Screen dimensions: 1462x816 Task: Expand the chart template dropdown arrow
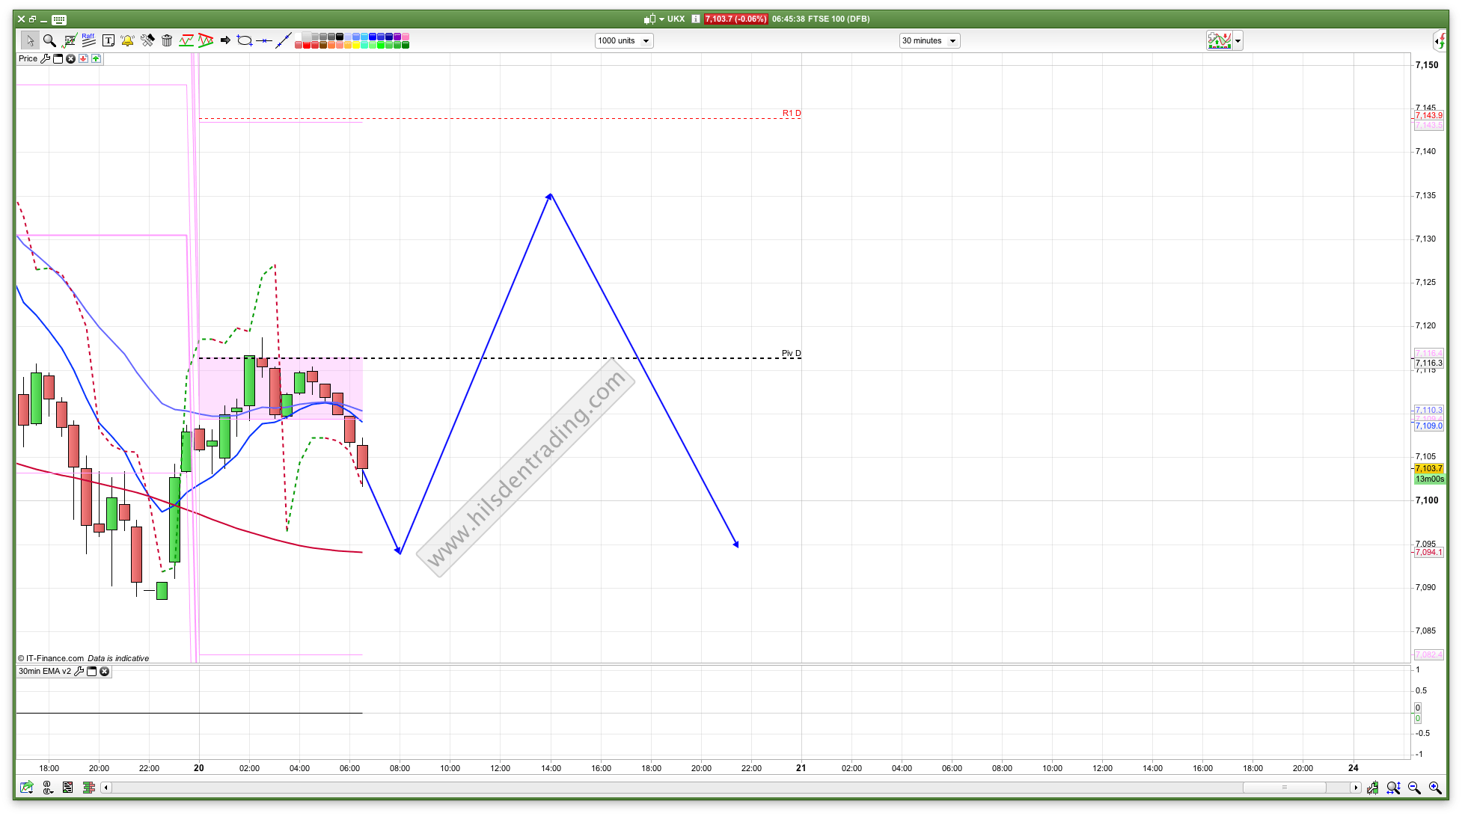pos(1238,41)
